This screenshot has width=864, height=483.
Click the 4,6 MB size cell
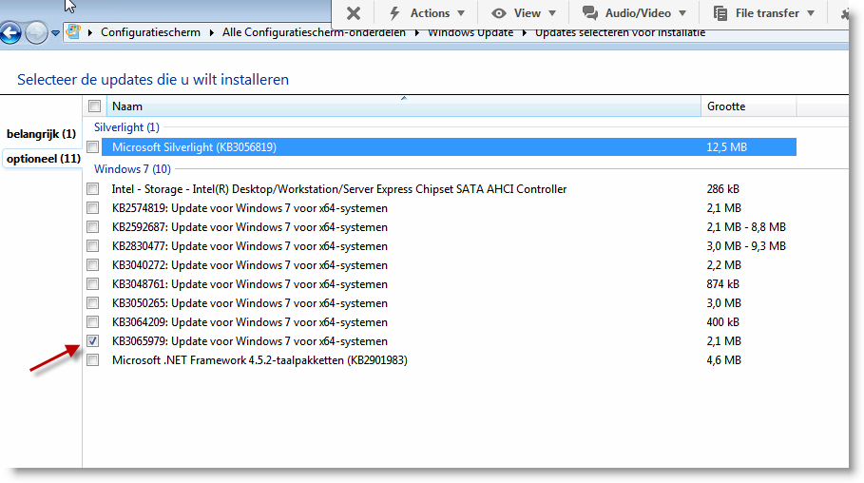tap(724, 360)
